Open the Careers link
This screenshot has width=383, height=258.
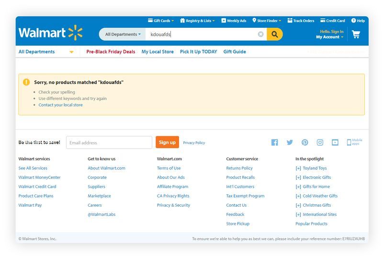coord(95,205)
